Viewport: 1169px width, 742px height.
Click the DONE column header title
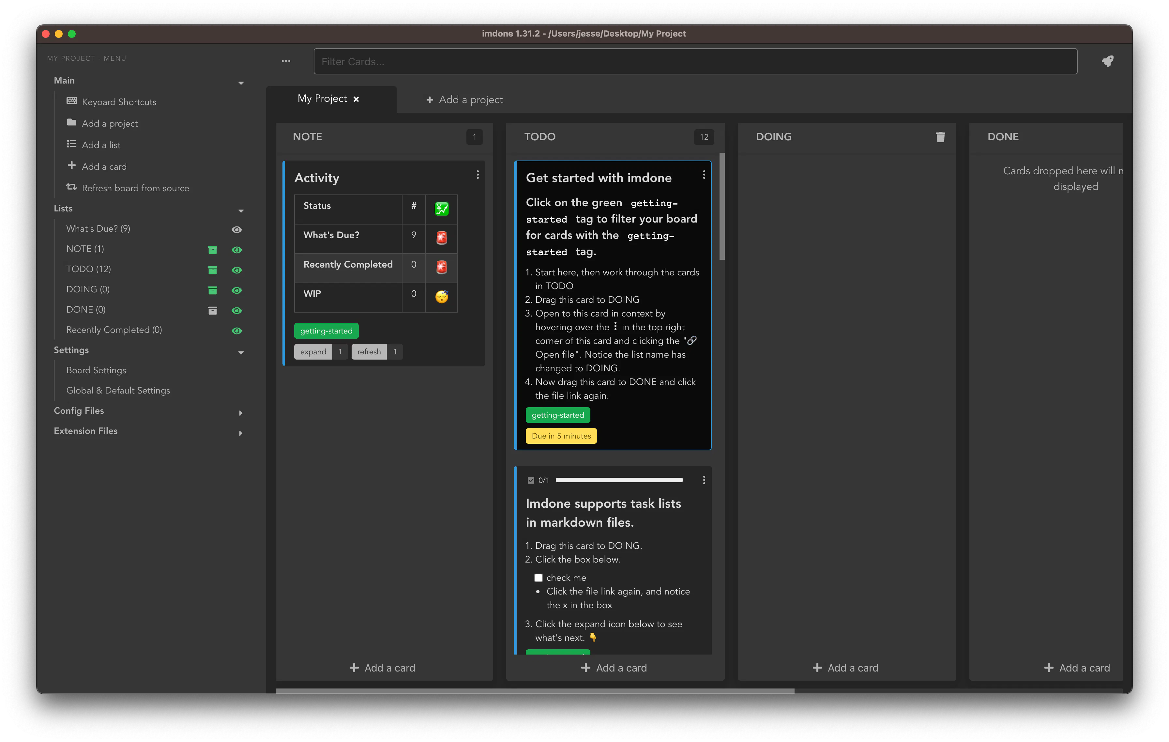coord(1003,137)
